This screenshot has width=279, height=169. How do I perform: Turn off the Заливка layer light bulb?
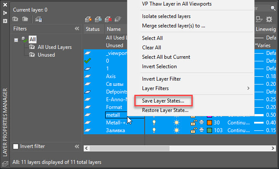pyautogui.click(x=154, y=130)
